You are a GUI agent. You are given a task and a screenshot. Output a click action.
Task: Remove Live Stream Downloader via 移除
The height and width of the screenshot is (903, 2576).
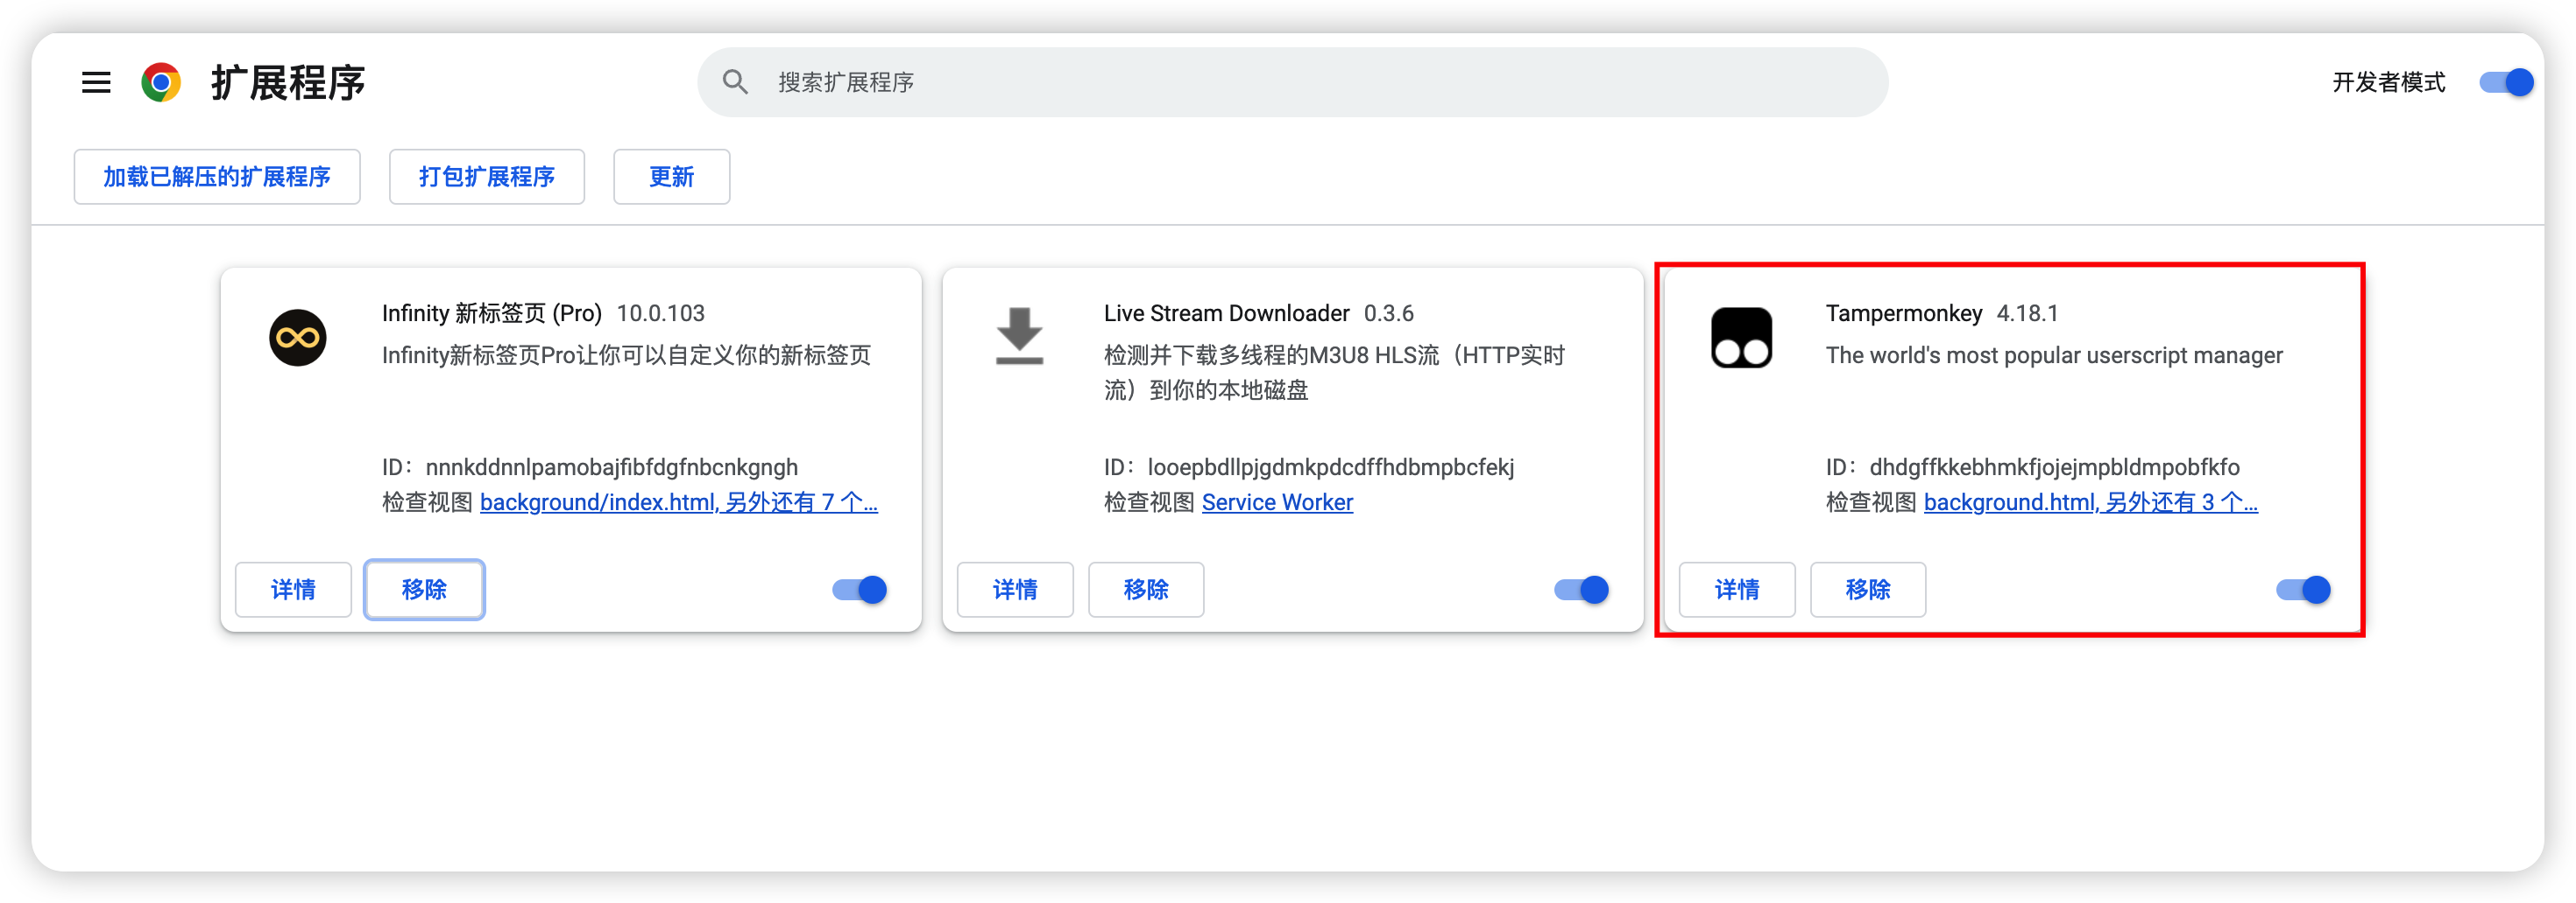tap(1146, 590)
